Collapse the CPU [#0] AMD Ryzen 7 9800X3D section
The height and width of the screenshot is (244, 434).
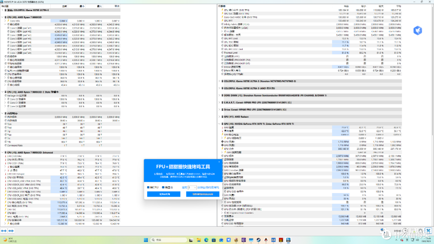click(x=2, y=17)
